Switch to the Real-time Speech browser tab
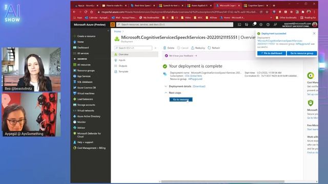328x184 pixels. [143, 6]
